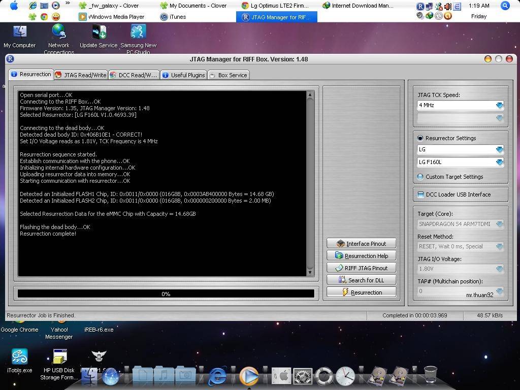Click the 'Detected dead body ID: 0x406B10E1' log line
Image resolution: width=520 pixels, height=390 pixels.
click(x=81, y=135)
